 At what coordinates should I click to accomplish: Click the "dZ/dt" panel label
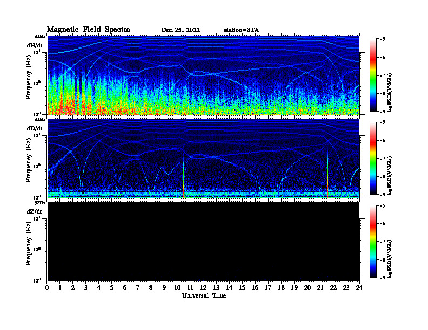click(35, 211)
